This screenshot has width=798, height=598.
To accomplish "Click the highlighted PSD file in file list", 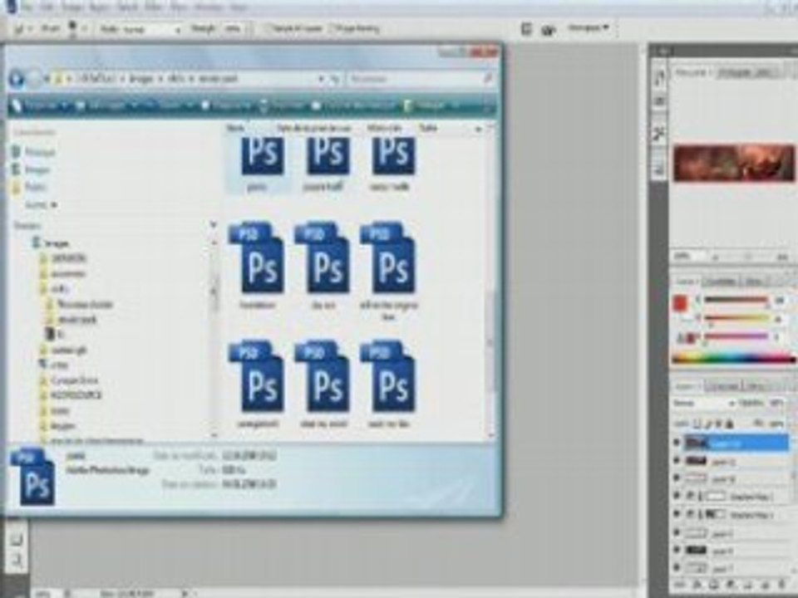I will point(258,165).
